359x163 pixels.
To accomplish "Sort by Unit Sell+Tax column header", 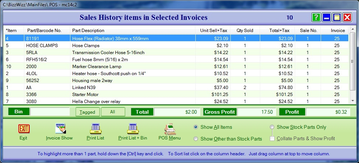I will tap(213, 31).
